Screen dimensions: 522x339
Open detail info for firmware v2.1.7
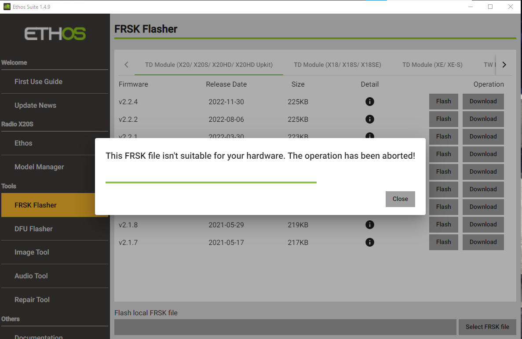tap(369, 242)
